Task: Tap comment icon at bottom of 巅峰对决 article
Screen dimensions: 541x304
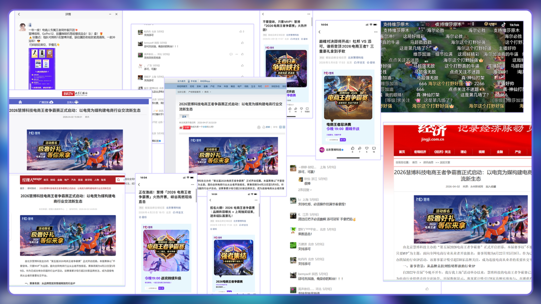Action: point(374,148)
